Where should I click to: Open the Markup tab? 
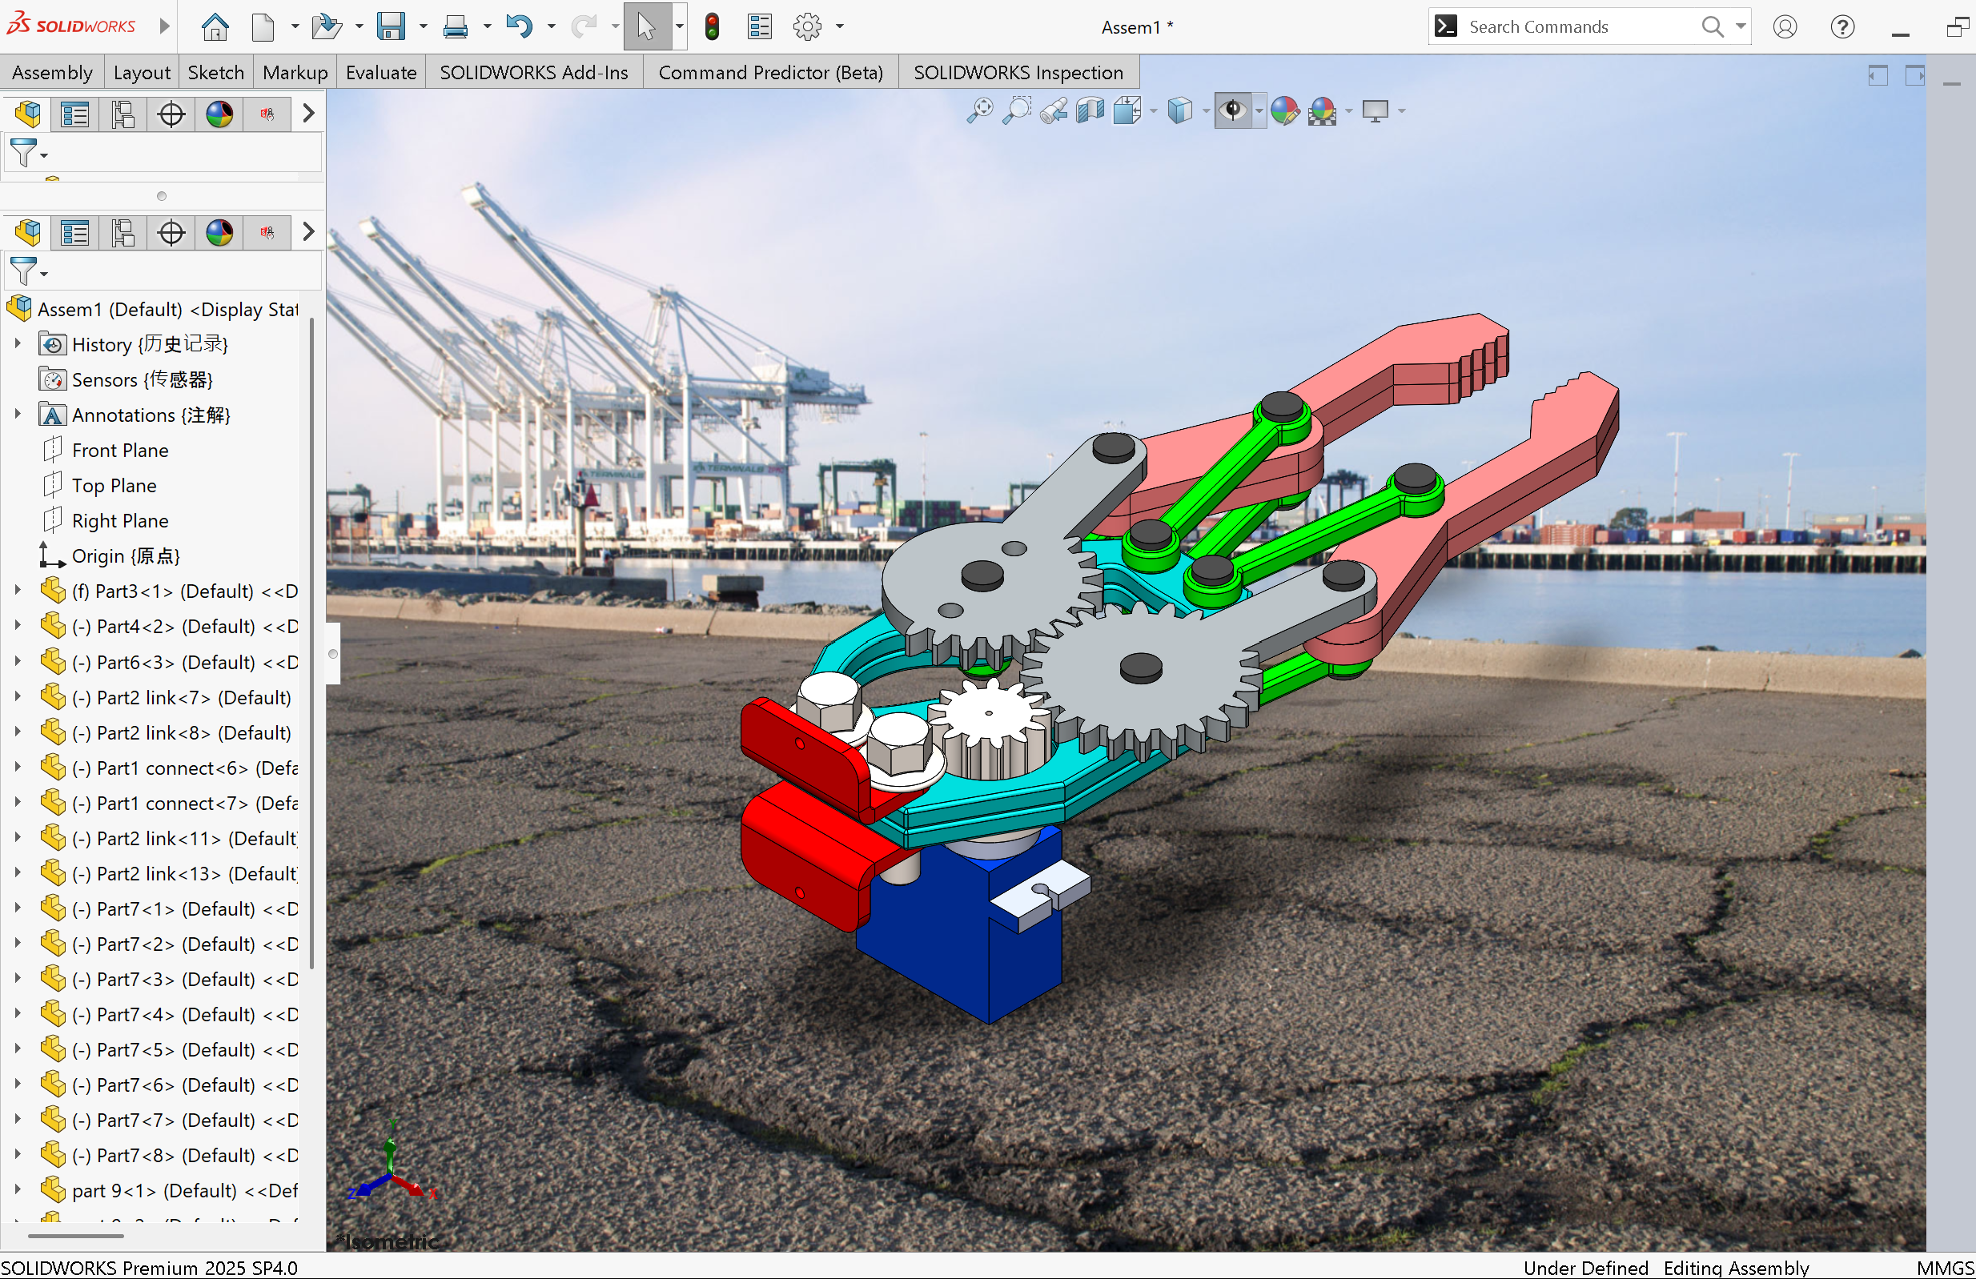pyautogui.click(x=295, y=72)
